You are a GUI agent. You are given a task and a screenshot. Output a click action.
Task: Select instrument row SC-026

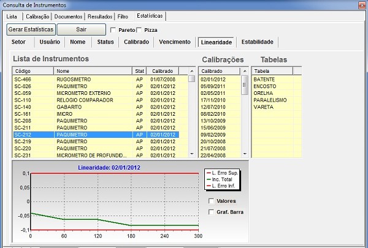(96, 86)
